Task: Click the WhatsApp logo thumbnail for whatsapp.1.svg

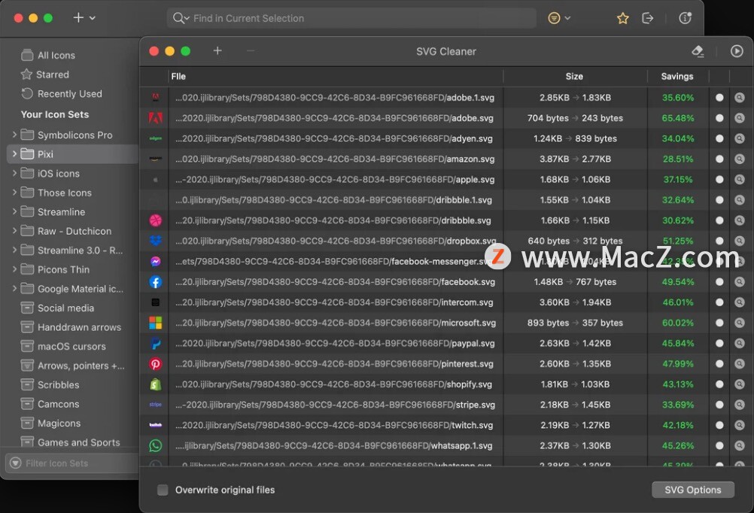Action: [x=155, y=446]
